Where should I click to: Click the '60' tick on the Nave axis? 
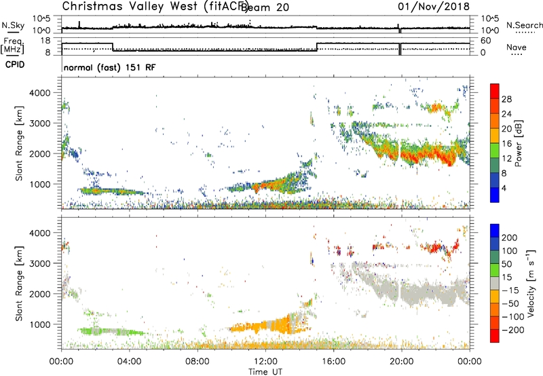tap(486, 41)
